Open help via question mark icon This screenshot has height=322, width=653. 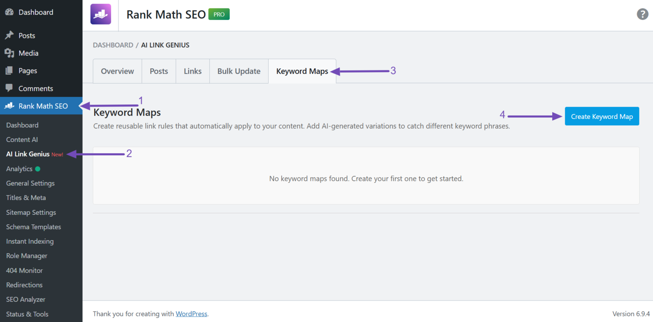point(642,14)
